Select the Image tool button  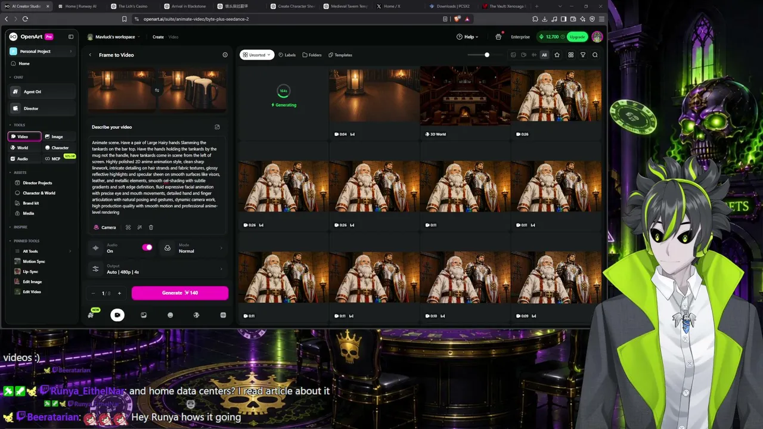[x=58, y=136]
